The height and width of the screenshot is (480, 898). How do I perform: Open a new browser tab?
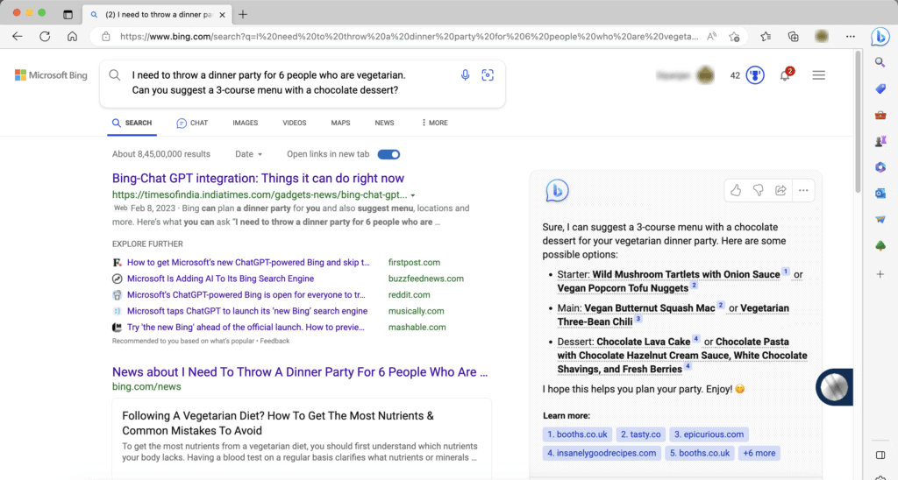pos(243,14)
